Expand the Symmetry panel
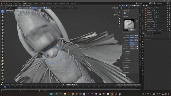 point(126,67)
